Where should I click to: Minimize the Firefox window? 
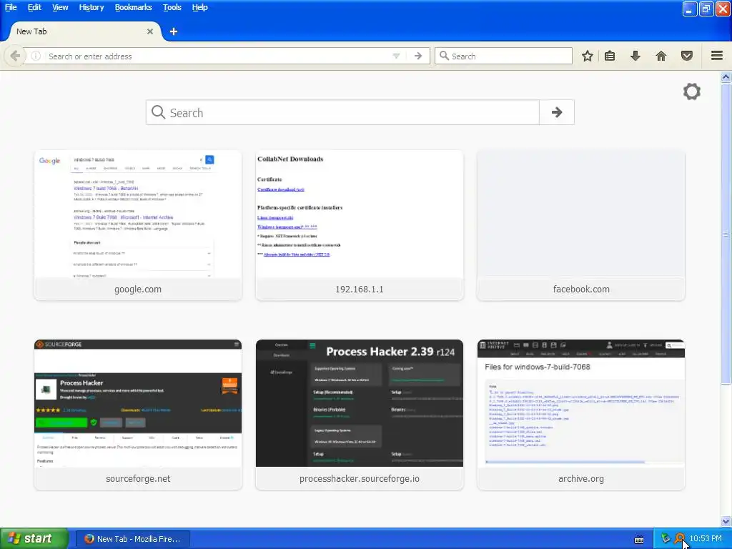pos(690,9)
